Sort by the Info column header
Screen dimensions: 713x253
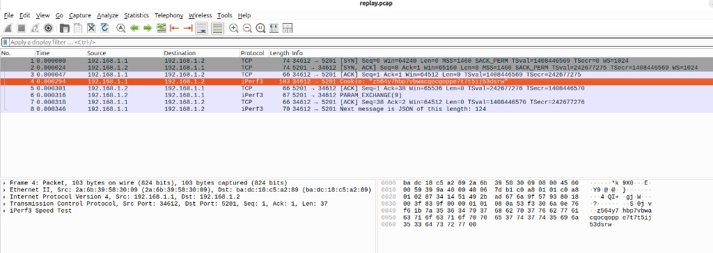click(x=501, y=53)
